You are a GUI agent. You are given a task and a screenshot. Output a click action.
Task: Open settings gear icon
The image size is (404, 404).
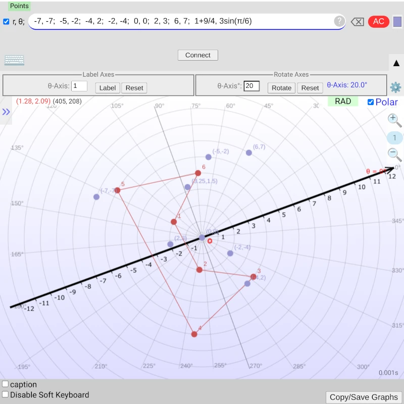[395, 87]
